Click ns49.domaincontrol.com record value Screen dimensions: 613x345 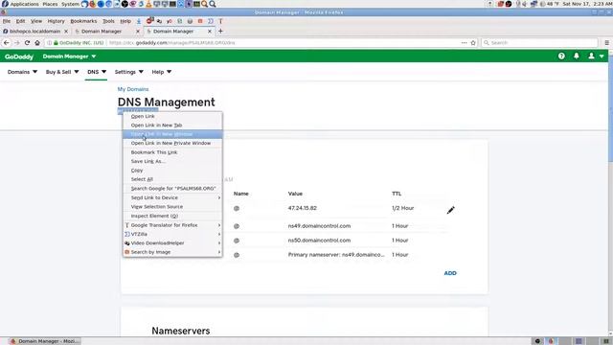(319, 226)
